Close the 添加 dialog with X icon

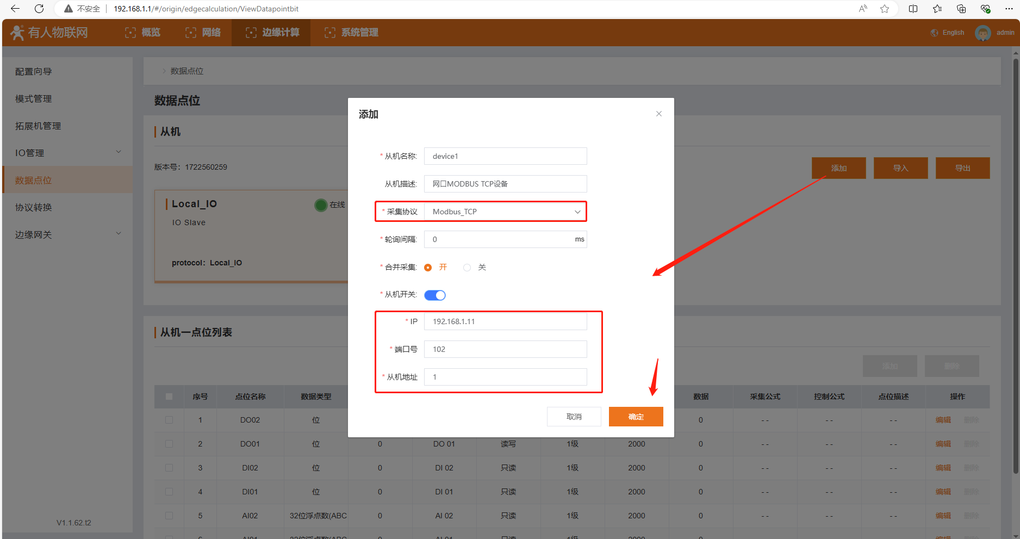(658, 114)
